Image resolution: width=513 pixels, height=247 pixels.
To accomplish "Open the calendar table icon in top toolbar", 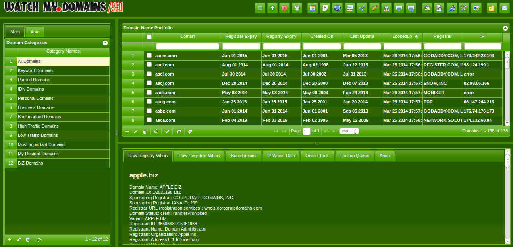I will coord(312,8).
